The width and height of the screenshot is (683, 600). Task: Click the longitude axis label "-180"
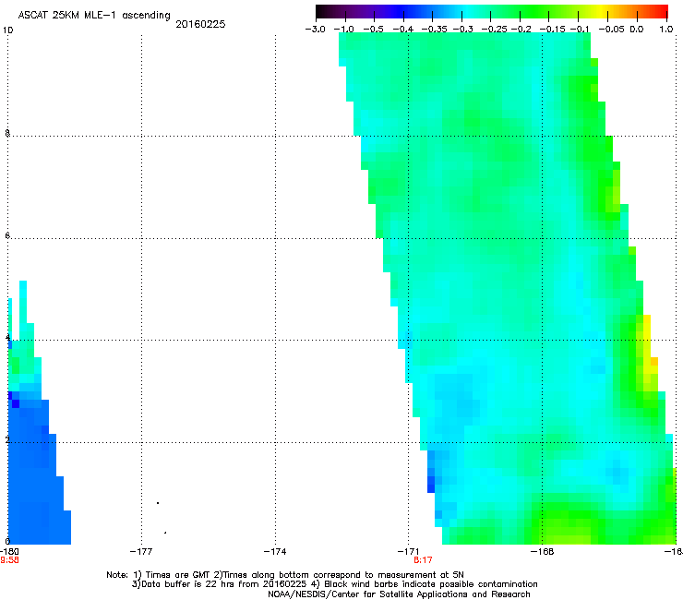9,552
